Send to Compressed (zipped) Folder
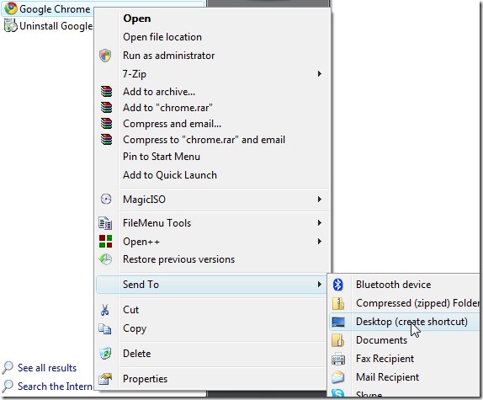 tap(405, 303)
